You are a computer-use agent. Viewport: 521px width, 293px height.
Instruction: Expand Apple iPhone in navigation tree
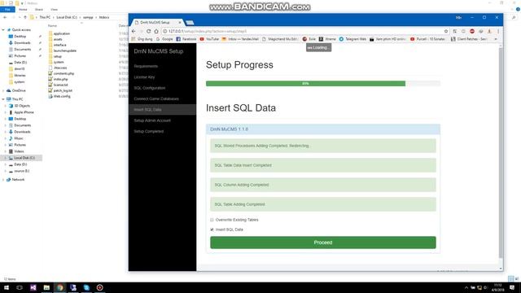[x=6, y=112]
